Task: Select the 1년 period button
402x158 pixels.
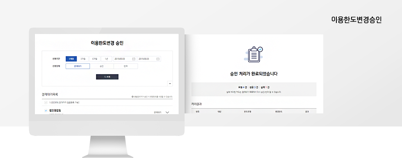Action: click(106, 59)
